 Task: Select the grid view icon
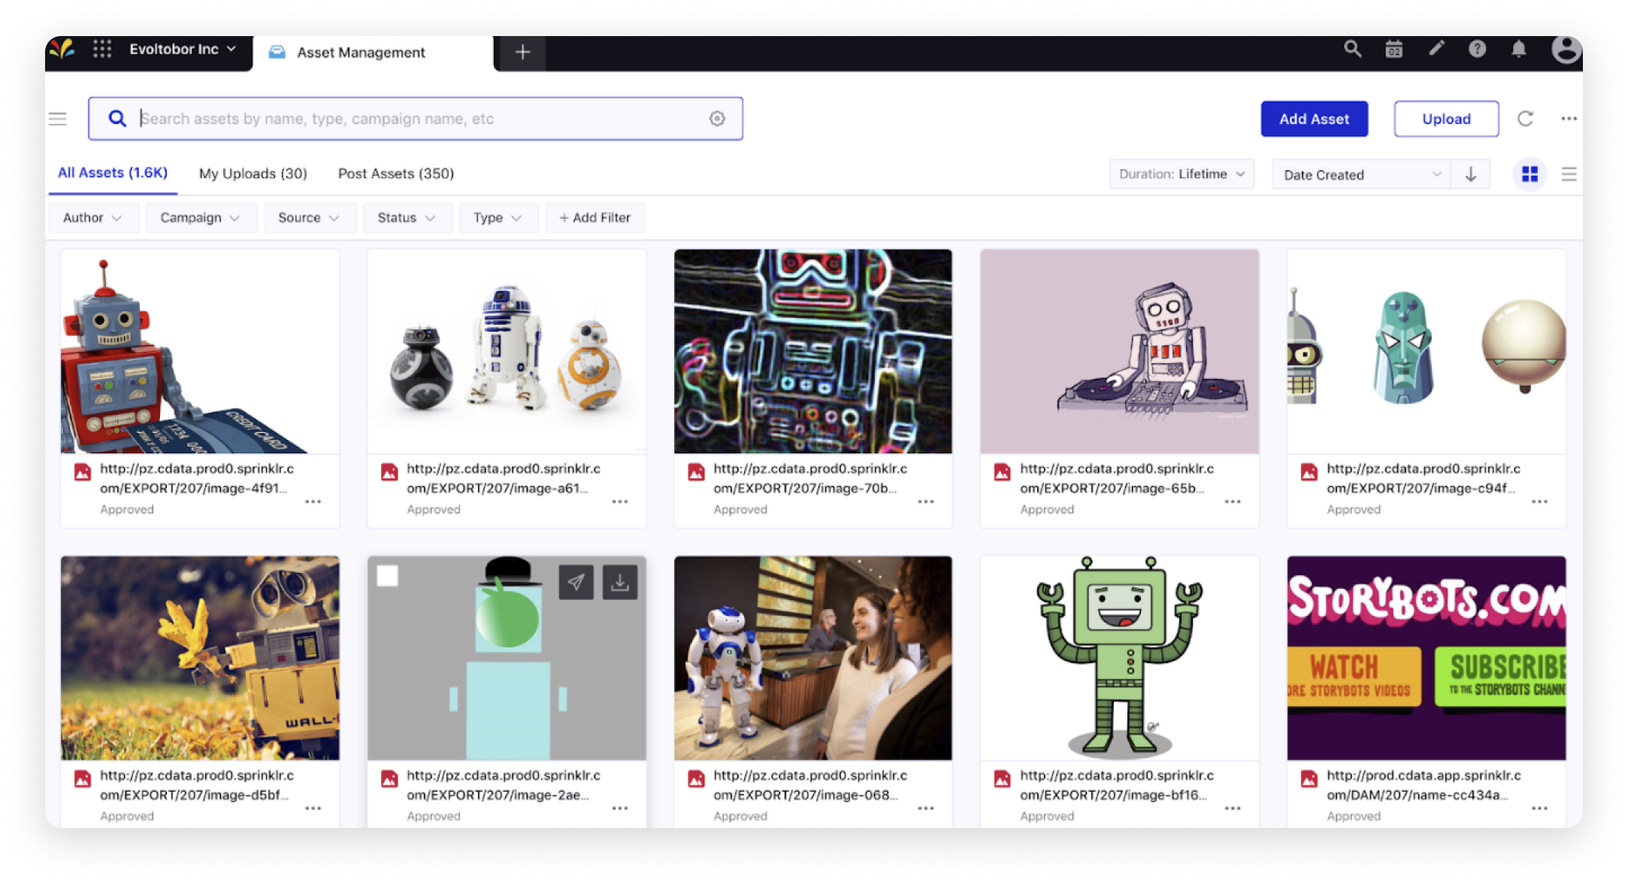(1530, 173)
